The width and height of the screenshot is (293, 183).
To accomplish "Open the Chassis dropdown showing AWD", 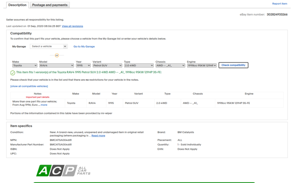I will click(x=170, y=66).
